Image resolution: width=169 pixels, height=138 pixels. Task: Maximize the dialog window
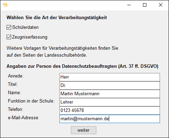[x=145, y=5]
